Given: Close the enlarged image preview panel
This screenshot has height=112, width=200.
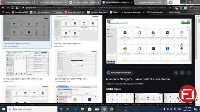Looking at the screenshot, I should click(109, 21).
